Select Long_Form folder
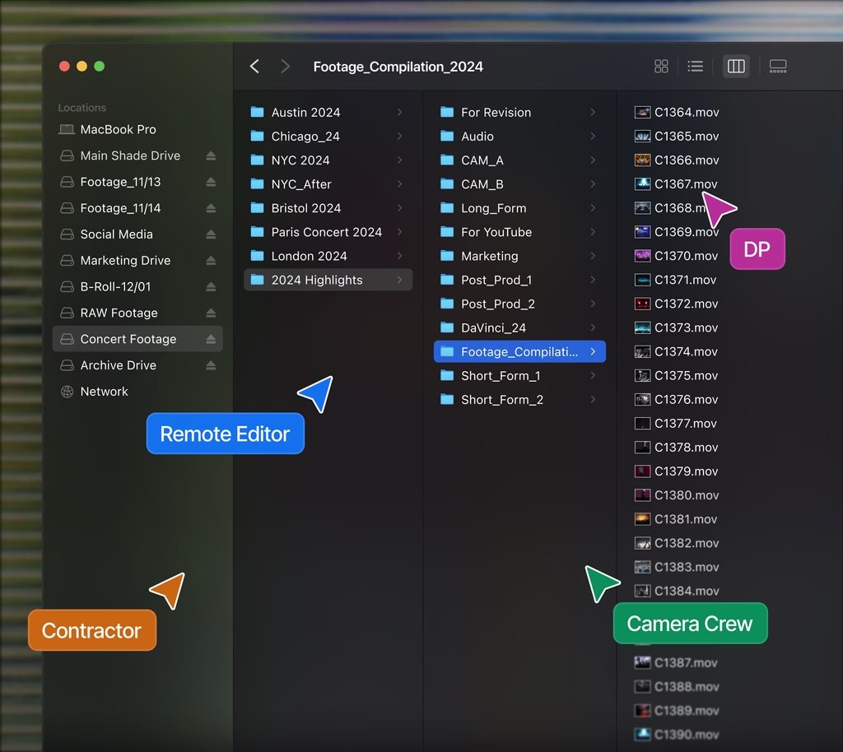 coord(519,208)
